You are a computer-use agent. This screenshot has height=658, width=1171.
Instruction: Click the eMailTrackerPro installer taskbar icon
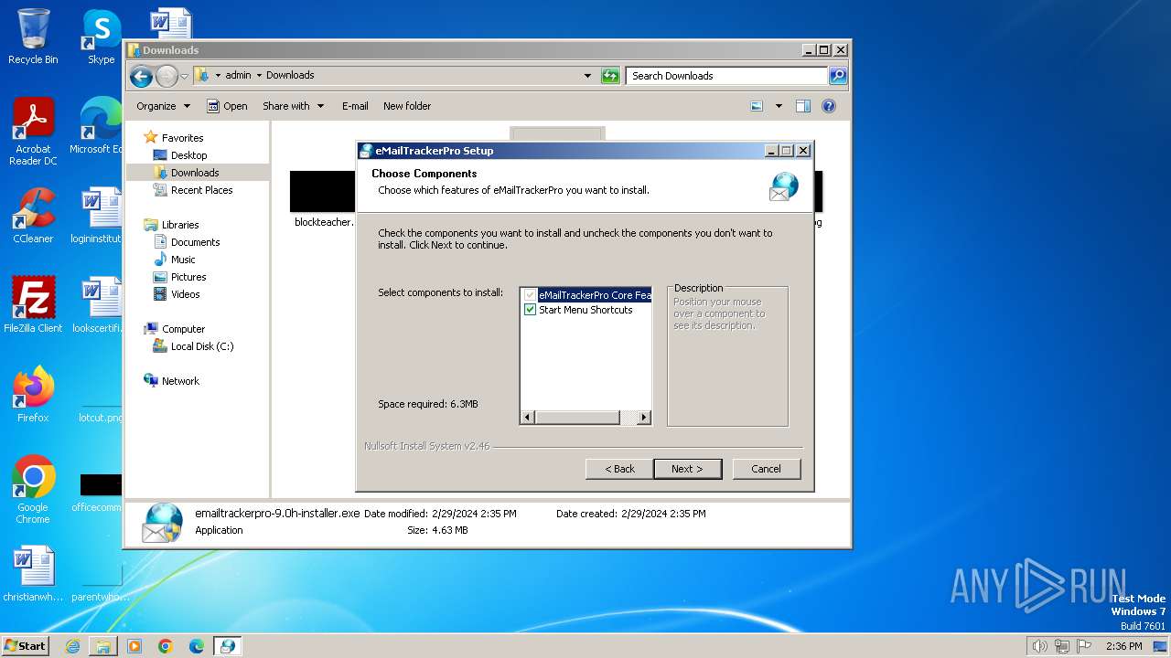pos(227,646)
